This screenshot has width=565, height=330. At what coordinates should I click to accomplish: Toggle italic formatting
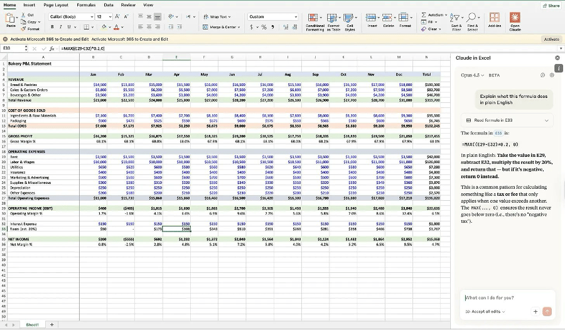tap(60, 27)
